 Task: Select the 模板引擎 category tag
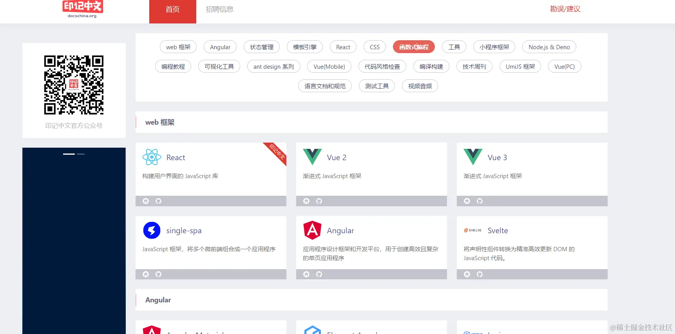pos(305,47)
